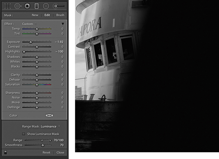Click the Noise slider handle
219x159 pixels.
pos(37,98)
